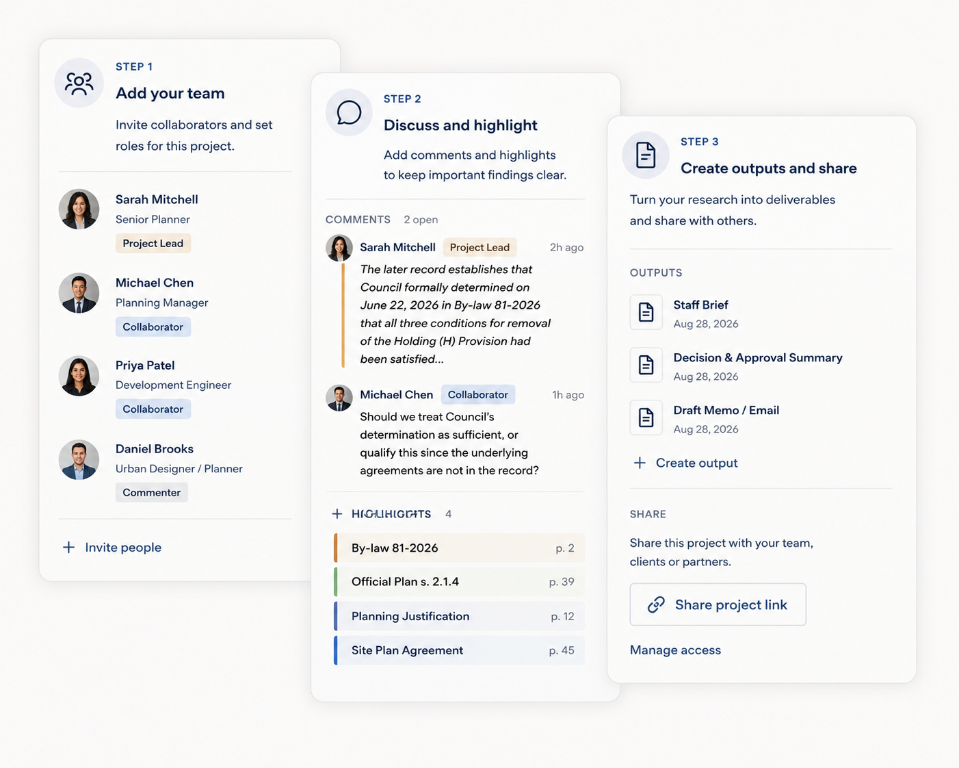Click the Invite people link
Viewport: 959px width, 768px height.
pos(123,547)
